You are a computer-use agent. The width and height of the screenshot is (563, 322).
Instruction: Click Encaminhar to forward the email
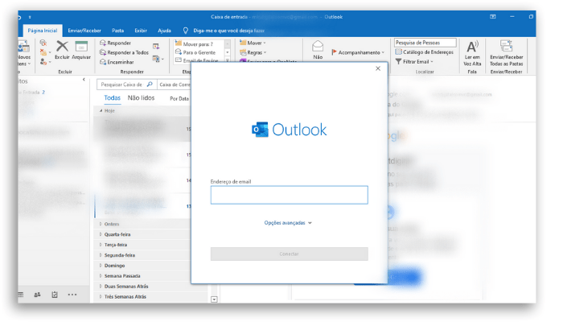[x=117, y=62]
